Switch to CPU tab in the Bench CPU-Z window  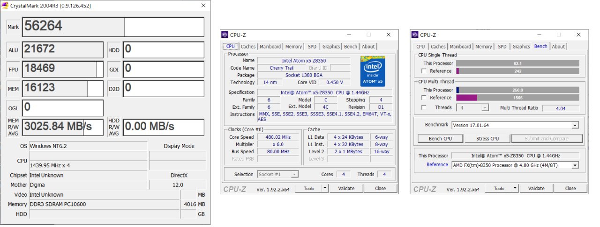[x=420, y=47]
